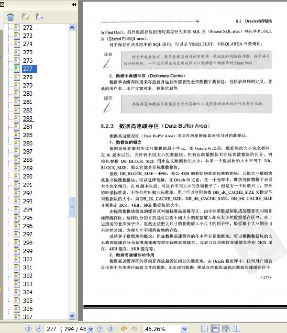Click the page header text "8.2 Oracle"
Screen dimensions: 287x333
coord(254,21)
